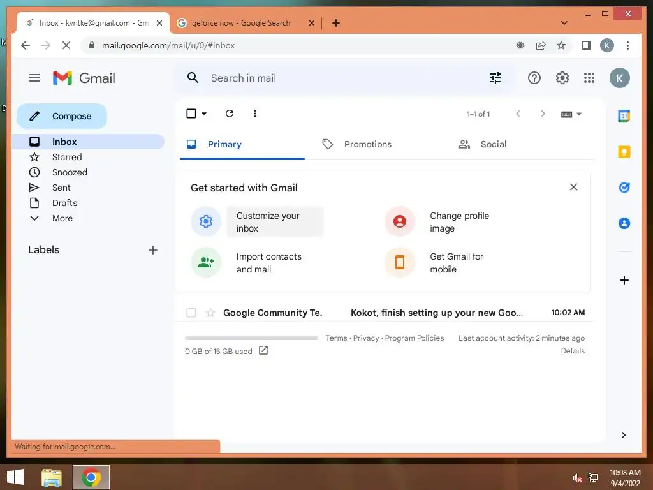Open the Inbox folder
This screenshot has width=653, height=490.
click(88, 142)
